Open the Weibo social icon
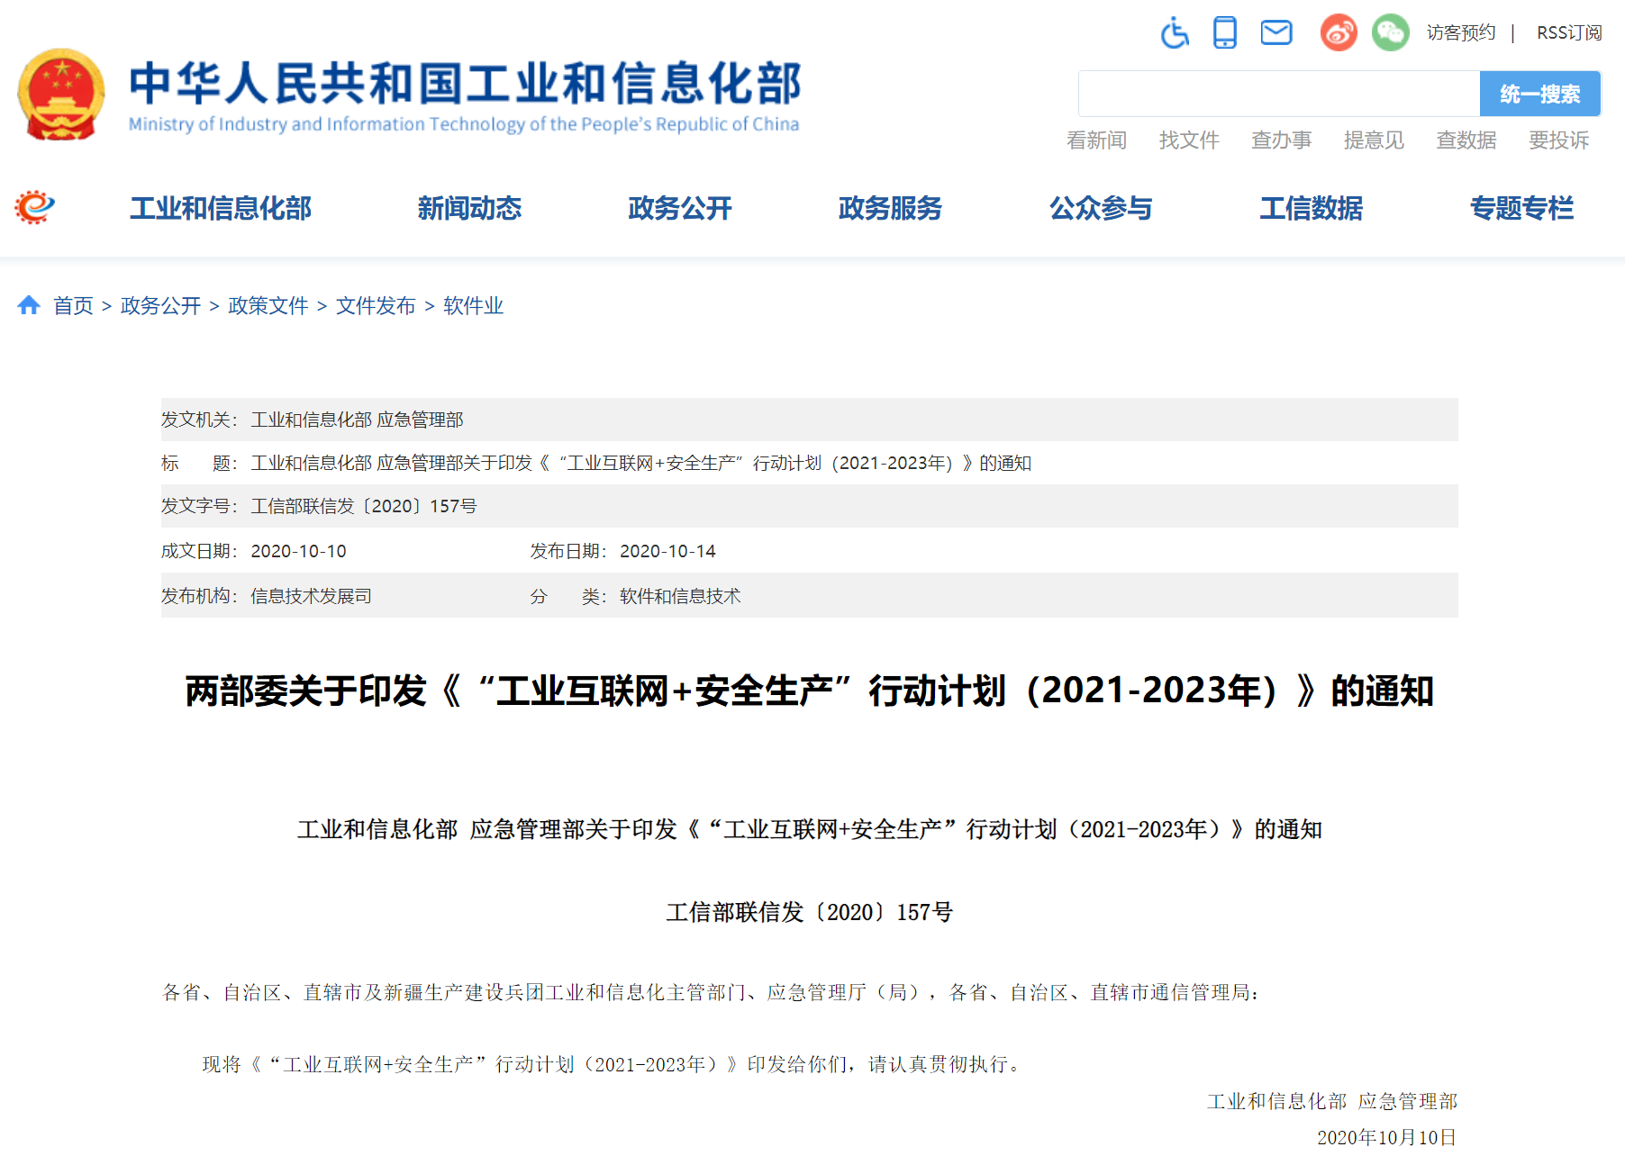Image resolution: width=1625 pixels, height=1156 pixels. point(1339,33)
